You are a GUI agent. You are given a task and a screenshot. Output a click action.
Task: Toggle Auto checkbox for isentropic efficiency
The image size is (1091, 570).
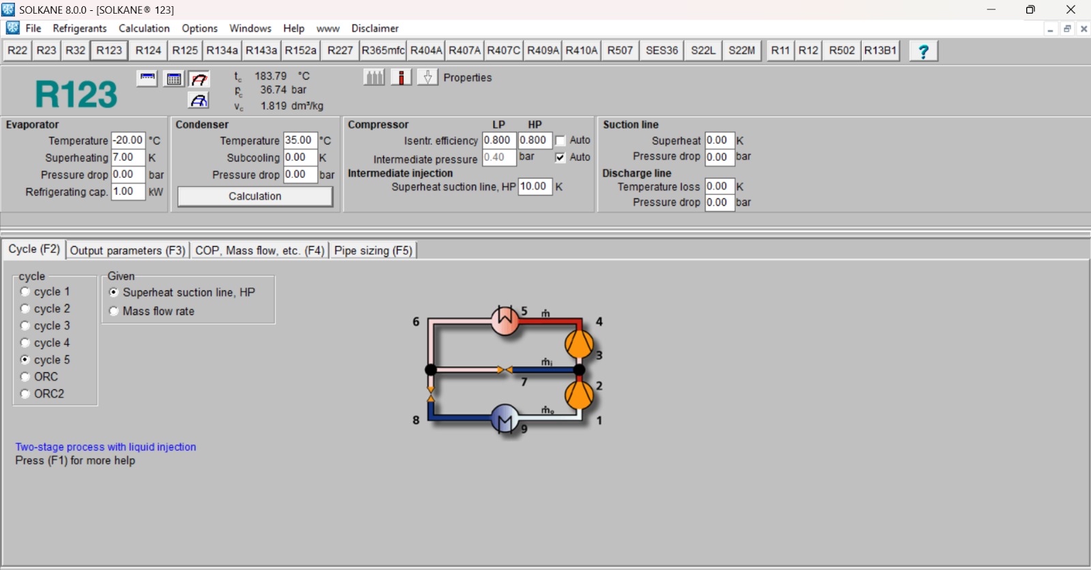561,140
